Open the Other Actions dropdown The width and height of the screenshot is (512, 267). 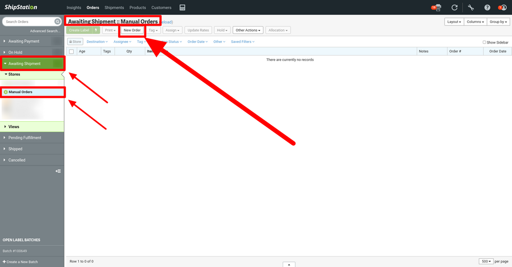point(248,30)
